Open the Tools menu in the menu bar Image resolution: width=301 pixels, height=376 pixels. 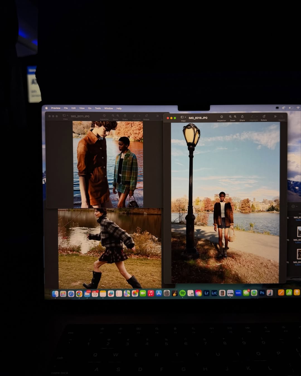click(x=98, y=108)
